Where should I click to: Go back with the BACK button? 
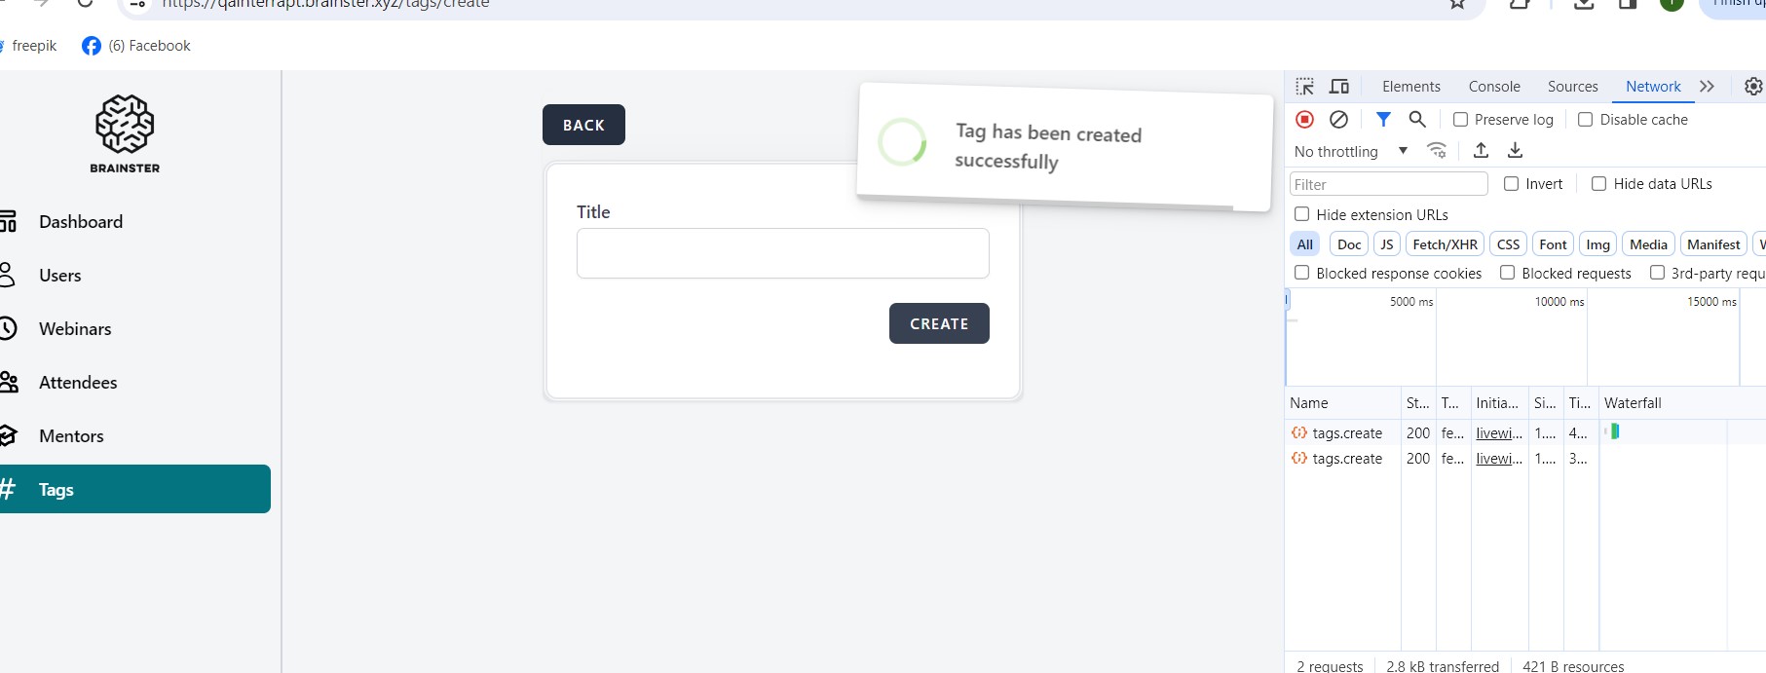point(583,125)
